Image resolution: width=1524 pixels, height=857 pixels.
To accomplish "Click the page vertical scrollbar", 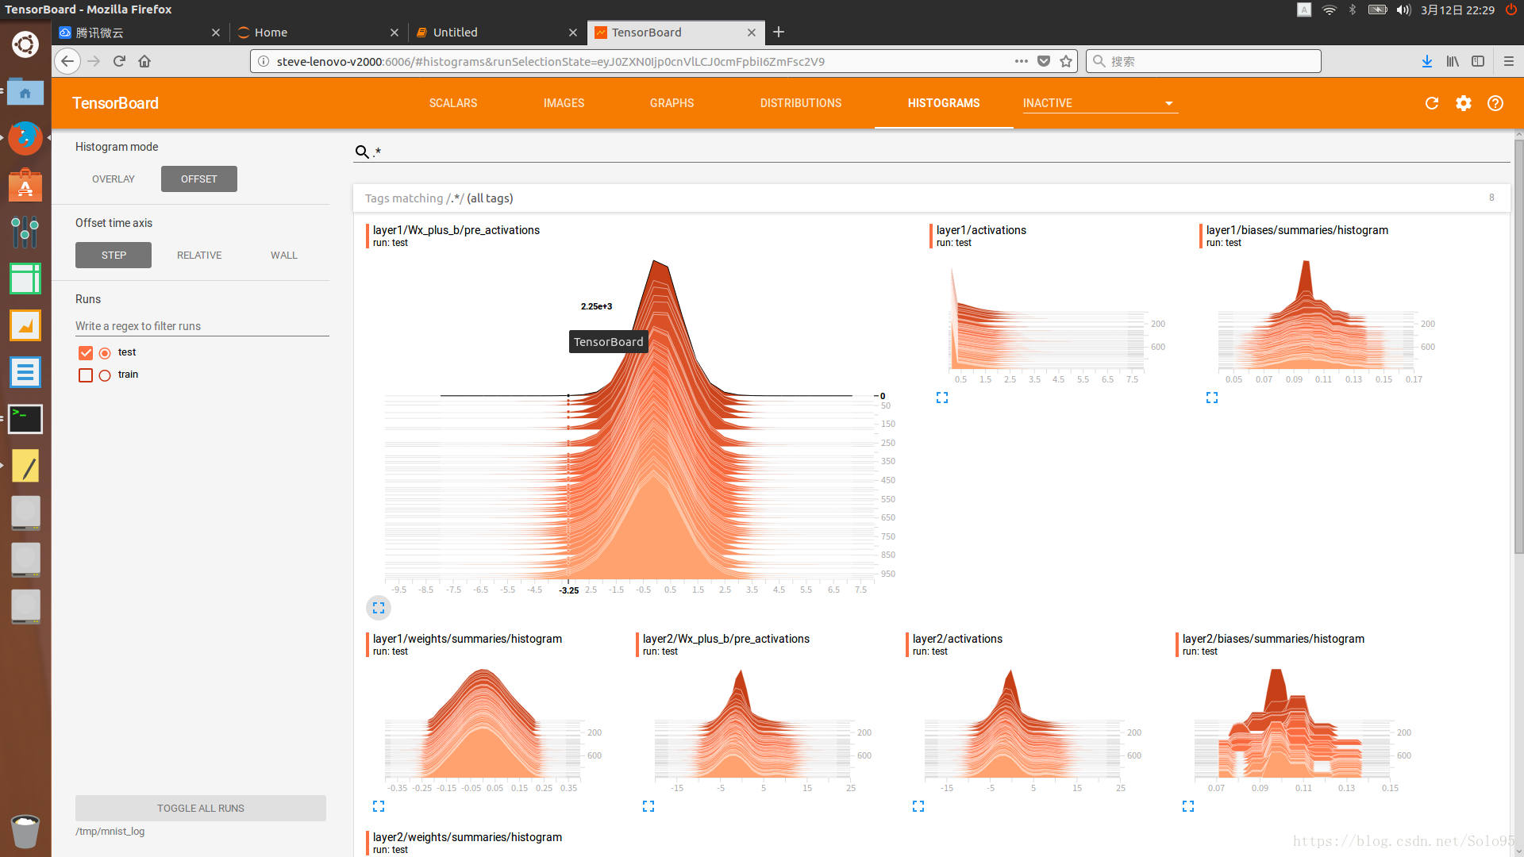I will pos(1518,347).
